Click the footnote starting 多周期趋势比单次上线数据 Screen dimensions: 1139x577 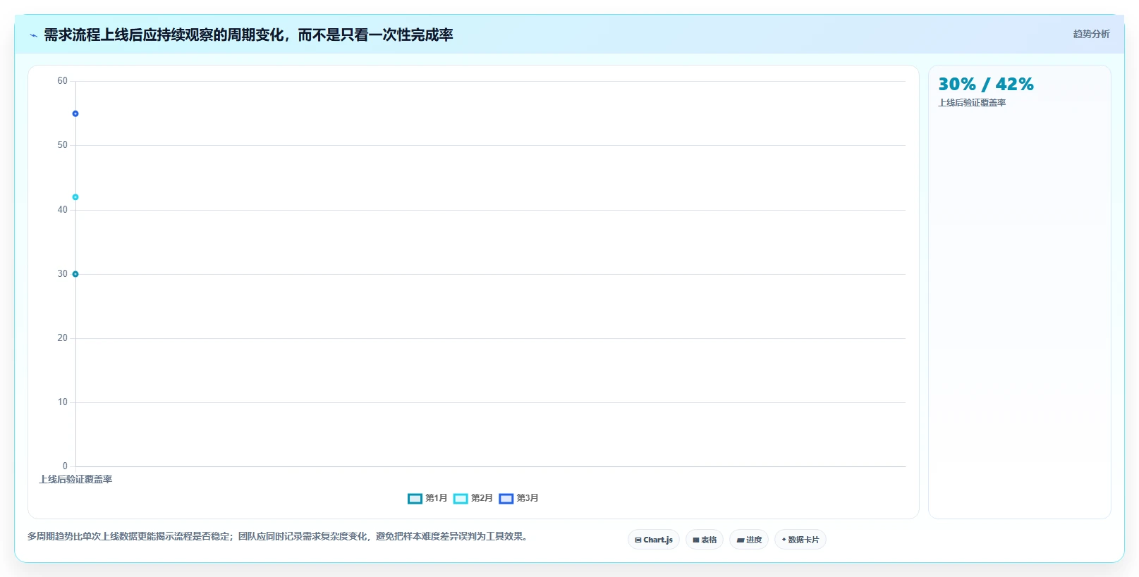pos(279,537)
